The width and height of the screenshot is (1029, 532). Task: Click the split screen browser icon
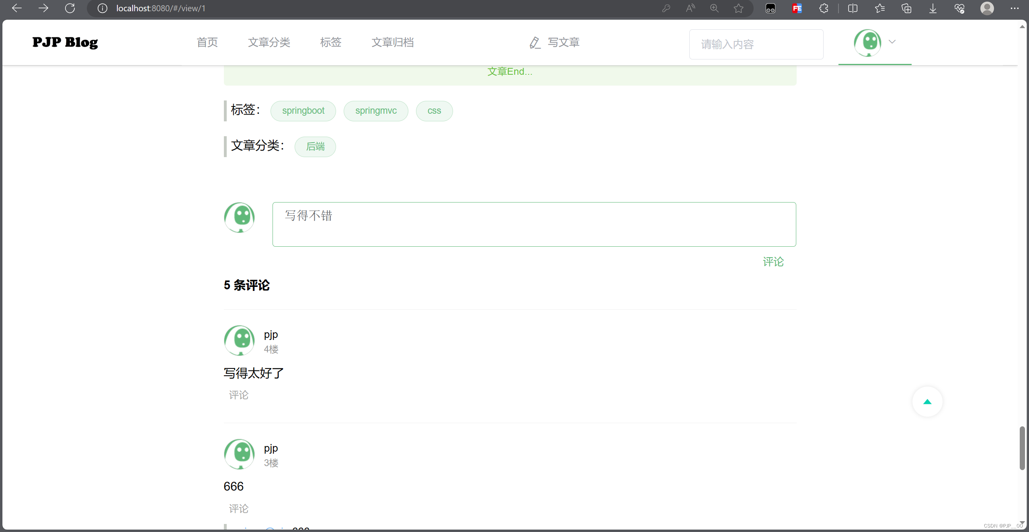(853, 8)
